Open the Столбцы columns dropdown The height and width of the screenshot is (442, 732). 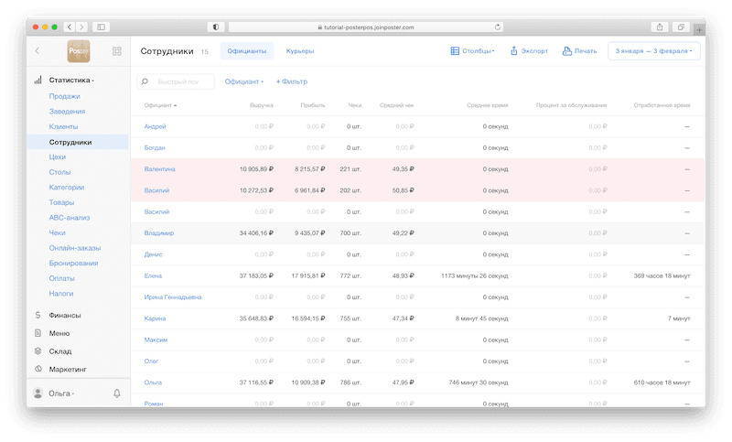478,51
